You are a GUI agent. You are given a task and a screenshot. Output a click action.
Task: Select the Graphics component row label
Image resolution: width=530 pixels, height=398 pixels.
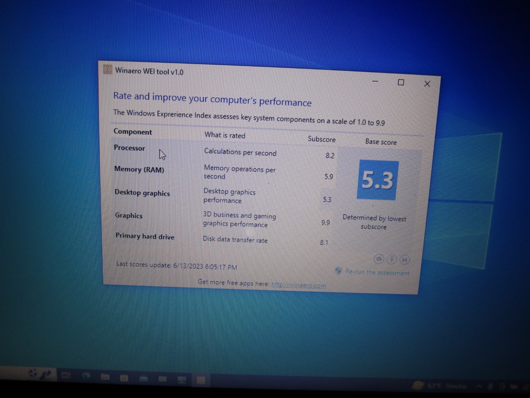(129, 215)
